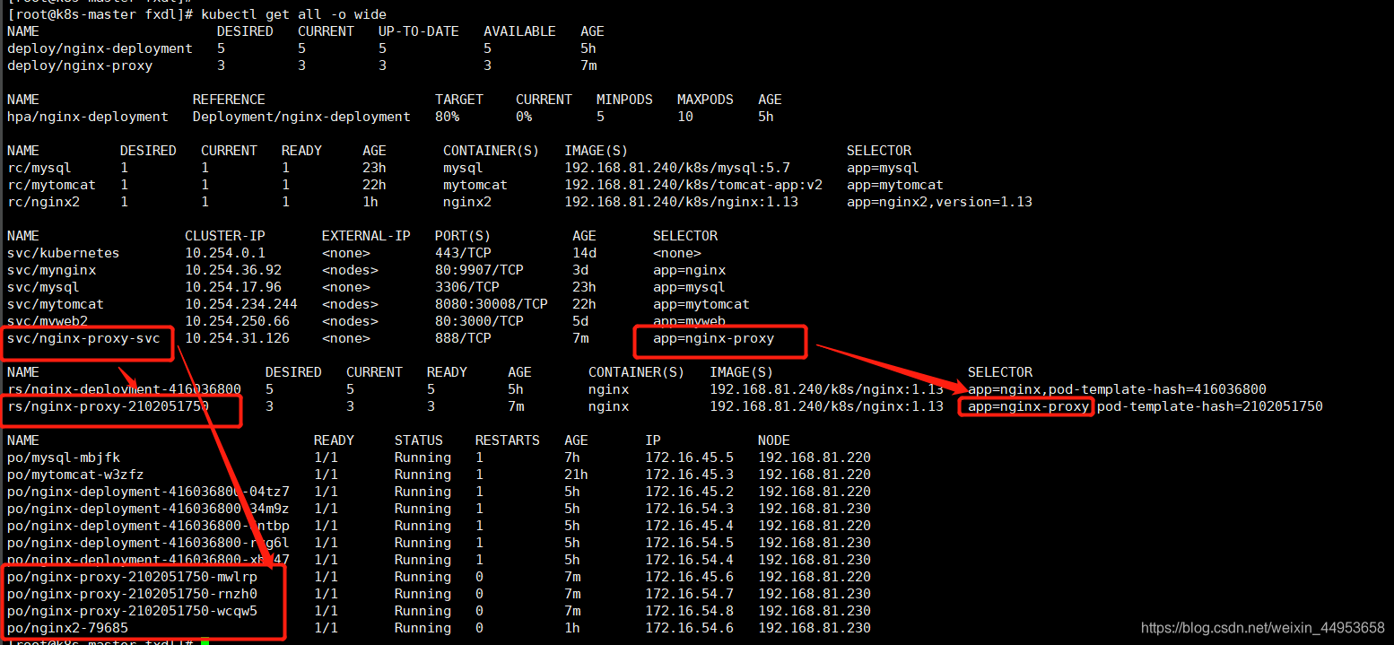Click image '192.168.81.240/k8s/tomcat-app:v2'
Screen dimensions: 1394x645
(x=693, y=185)
